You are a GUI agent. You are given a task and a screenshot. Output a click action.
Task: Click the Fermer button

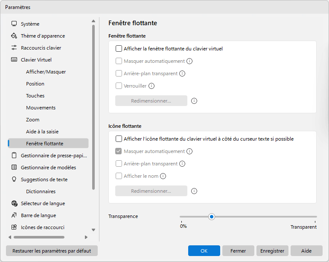238,250
